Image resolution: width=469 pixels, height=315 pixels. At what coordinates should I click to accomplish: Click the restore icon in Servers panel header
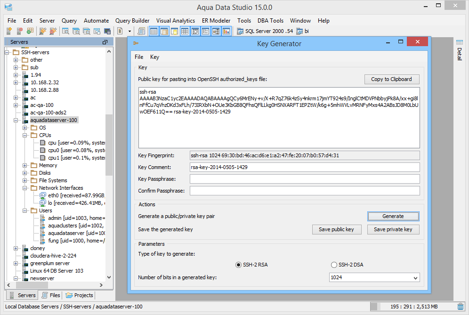tap(105, 42)
